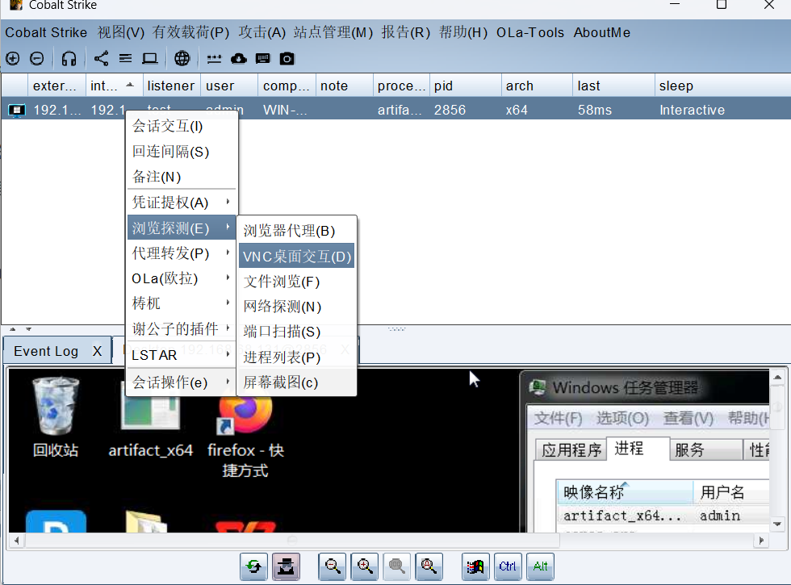Open listeners via headphones icon
The width and height of the screenshot is (791, 585).
(x=69, y=59)
